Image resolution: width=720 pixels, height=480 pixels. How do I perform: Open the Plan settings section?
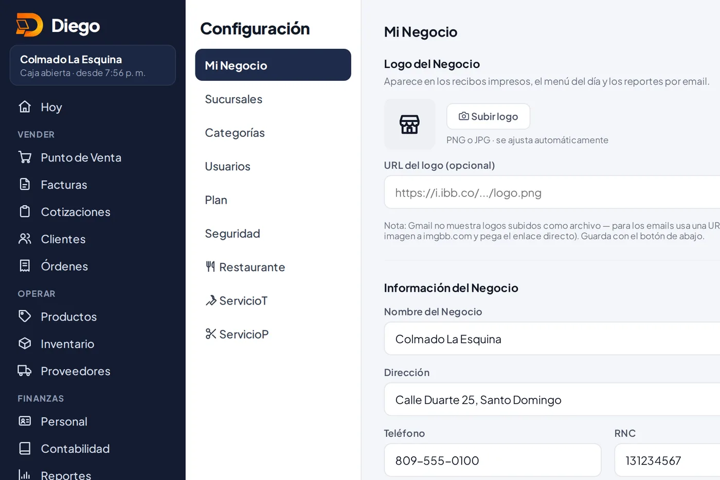273,200
